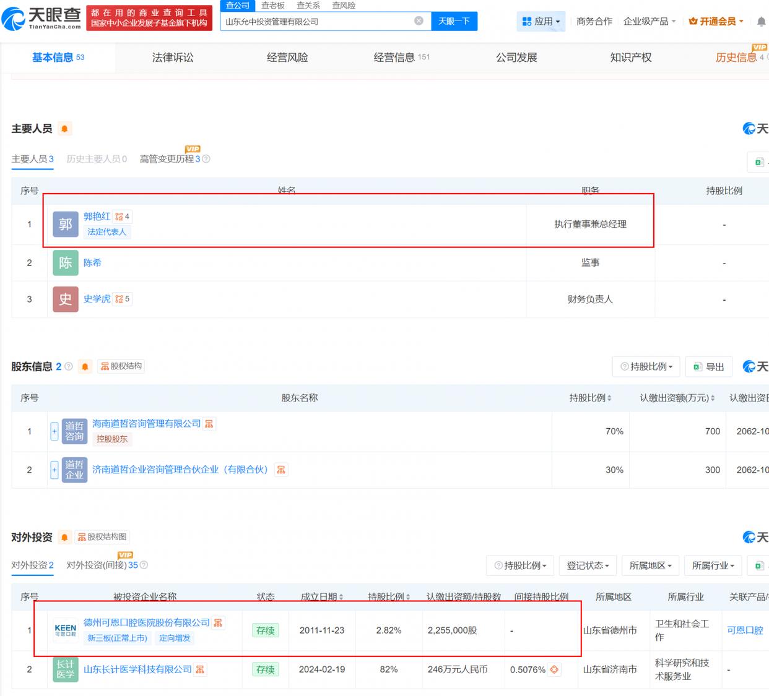Click the 天眼查 logo
Screen dimensions: 769x696
[x=42, y=19]
